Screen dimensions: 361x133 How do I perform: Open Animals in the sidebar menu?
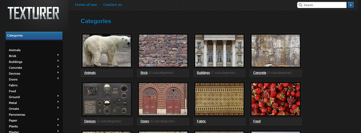pos(15,50)
